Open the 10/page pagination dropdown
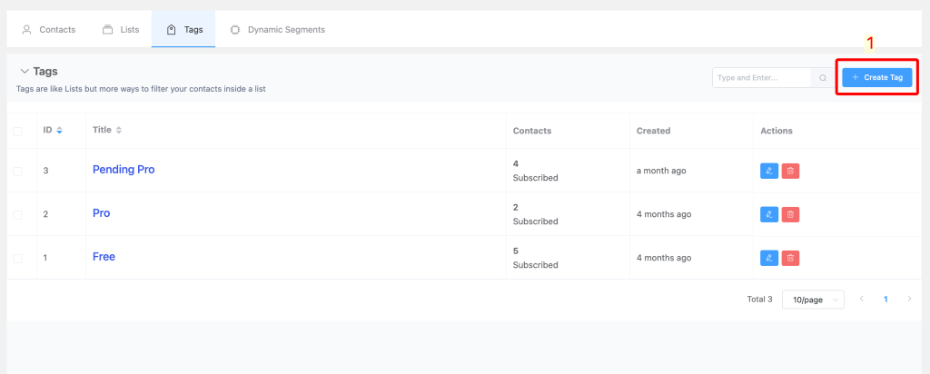 [x=813, y=300]
